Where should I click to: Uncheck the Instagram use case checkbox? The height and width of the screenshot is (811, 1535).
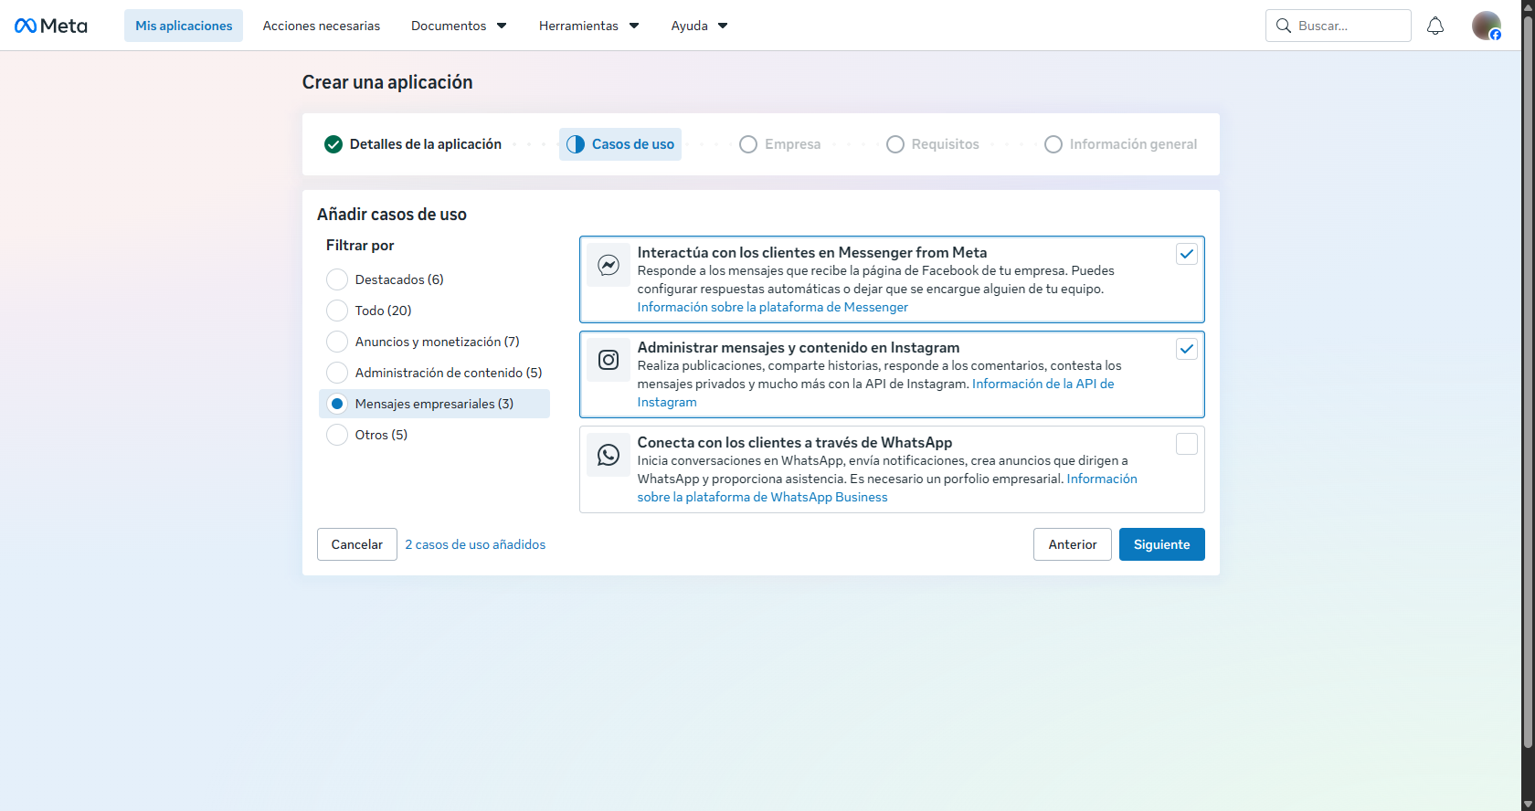coord(1187,349)
